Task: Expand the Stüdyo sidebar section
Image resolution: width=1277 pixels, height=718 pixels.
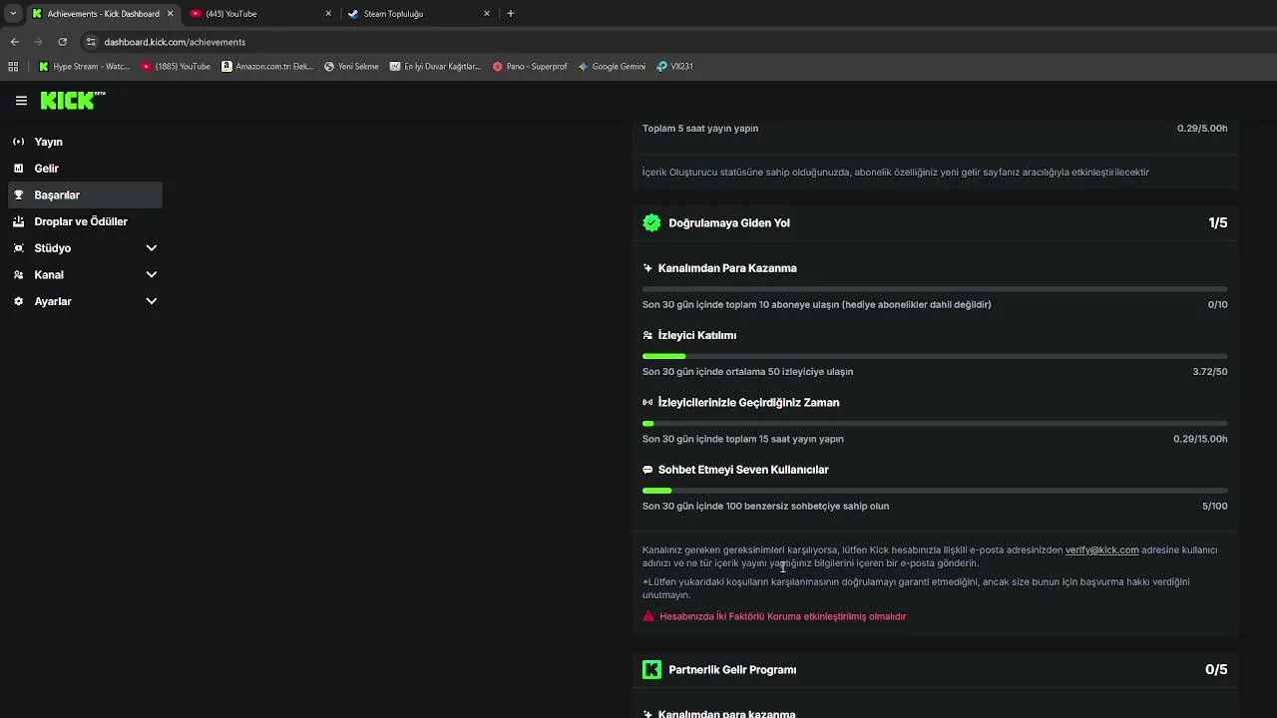Action: point(152,248)
